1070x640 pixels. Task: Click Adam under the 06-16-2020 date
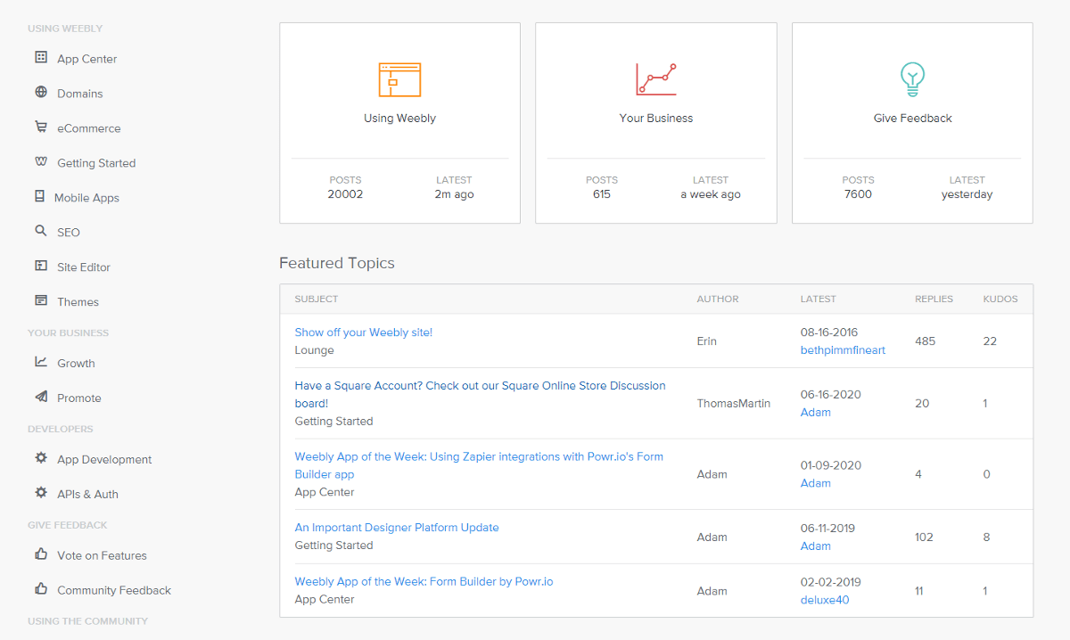(x=816, y=413)
